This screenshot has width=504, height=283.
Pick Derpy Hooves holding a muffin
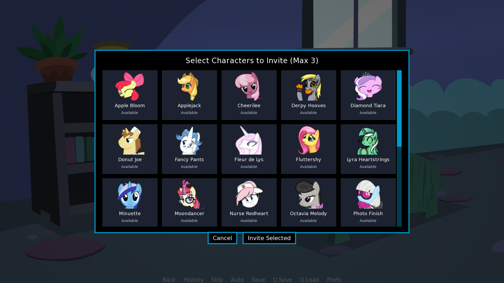click(x=308, y=87)
